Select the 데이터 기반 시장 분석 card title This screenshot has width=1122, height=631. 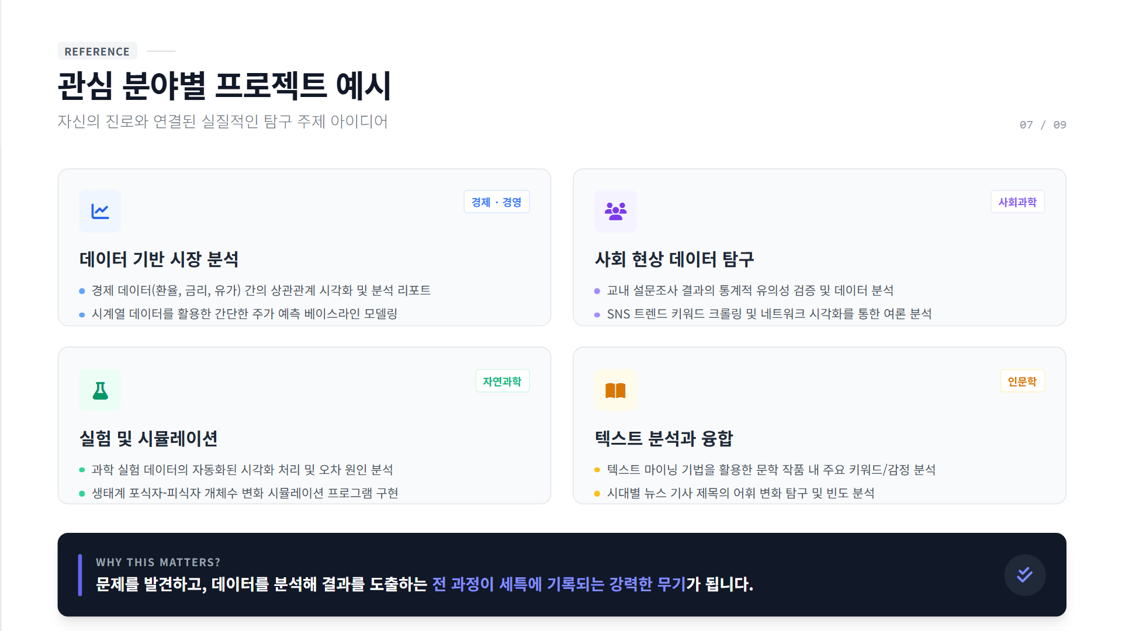[x=159, y=259]
